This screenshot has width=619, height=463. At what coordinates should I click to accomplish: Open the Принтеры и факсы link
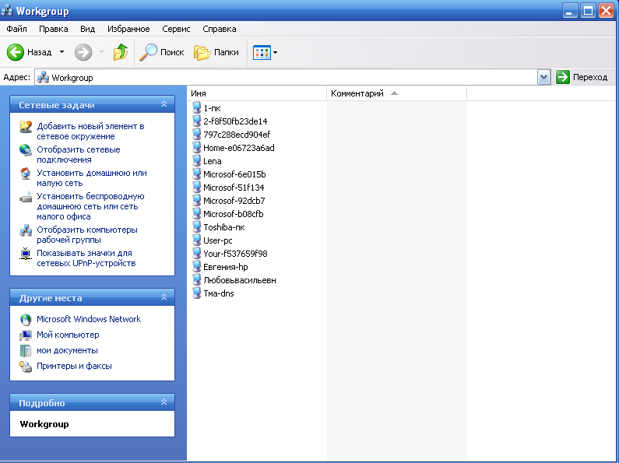click(x=74, y=366)
